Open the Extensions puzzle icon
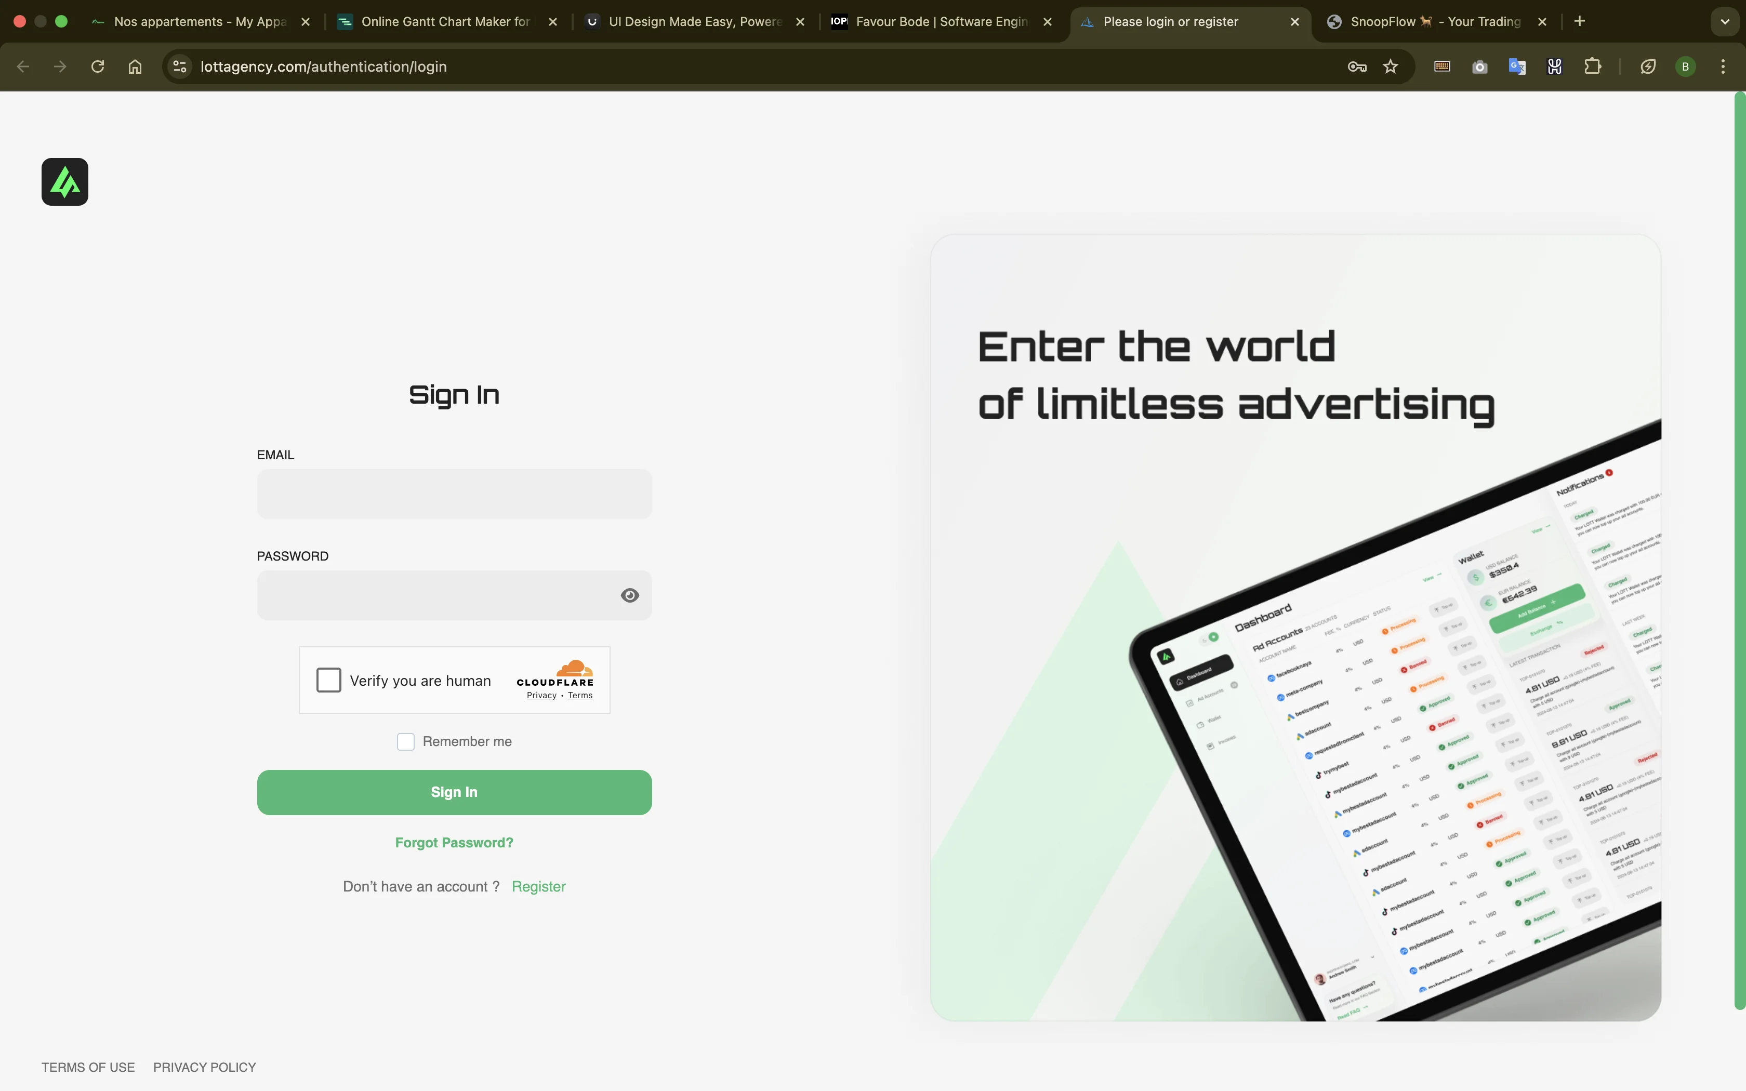Screen dimensions: 1746x1091 tap(1592, 66)
